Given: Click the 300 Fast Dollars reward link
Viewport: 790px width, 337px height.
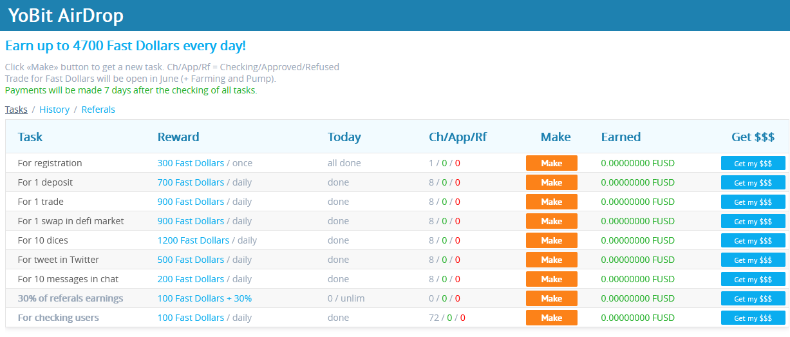Looking at the screenshot, I should pos(191,163).
